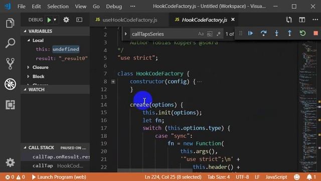Click Step Out in debug toolbar
Viewport: 321px width, 181px height.
289,33
